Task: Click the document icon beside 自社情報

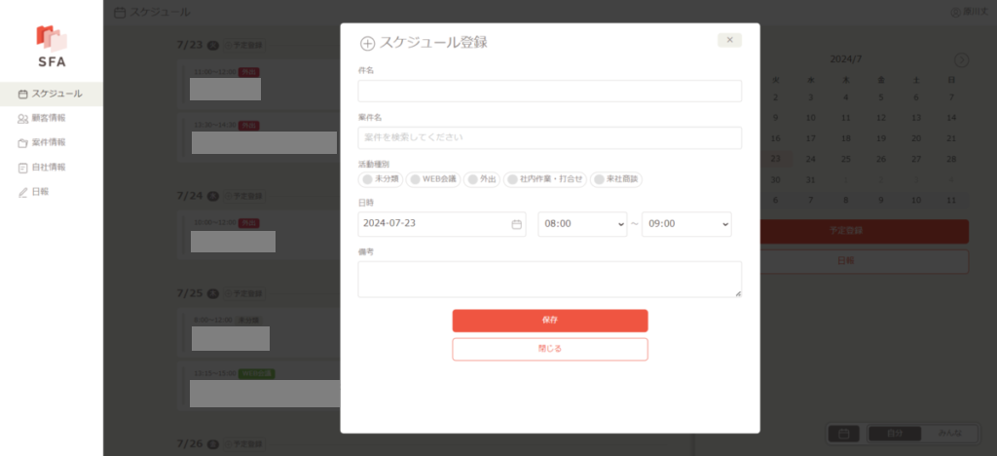Action: [x=23, y=168]
